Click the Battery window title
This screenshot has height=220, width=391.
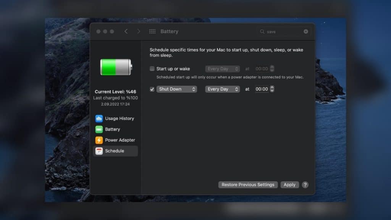click(169, 31)
